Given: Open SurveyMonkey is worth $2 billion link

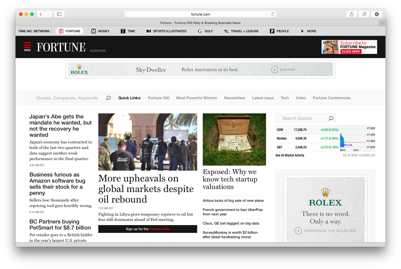Looking at the screenshot, I should tap(230, 235).
